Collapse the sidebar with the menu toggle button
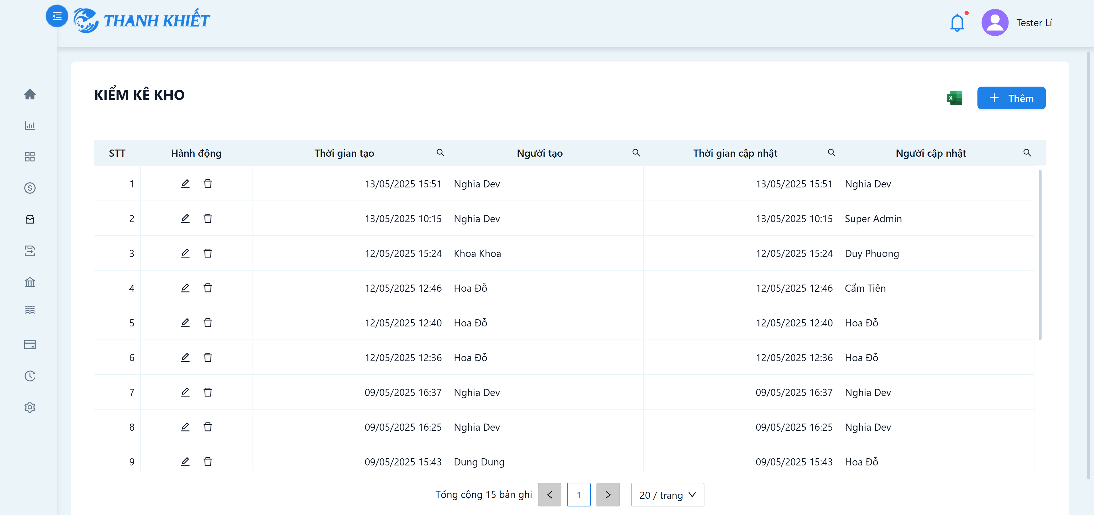Viewport: 1094px width, 515px height. click(x=57, y=16)
